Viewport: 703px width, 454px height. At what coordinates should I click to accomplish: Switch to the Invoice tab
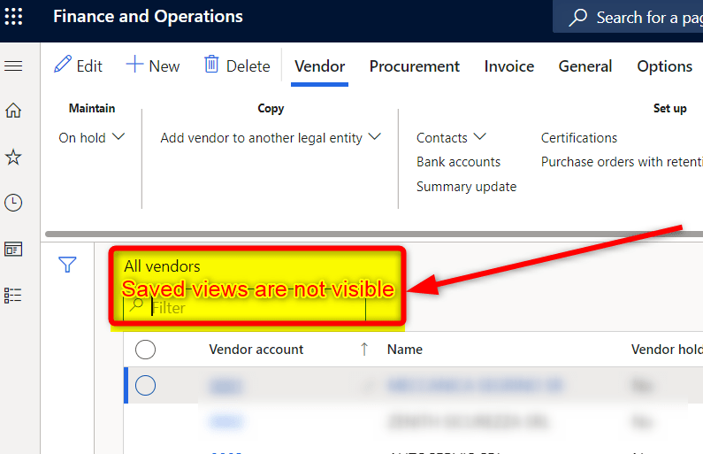[508, 66]
